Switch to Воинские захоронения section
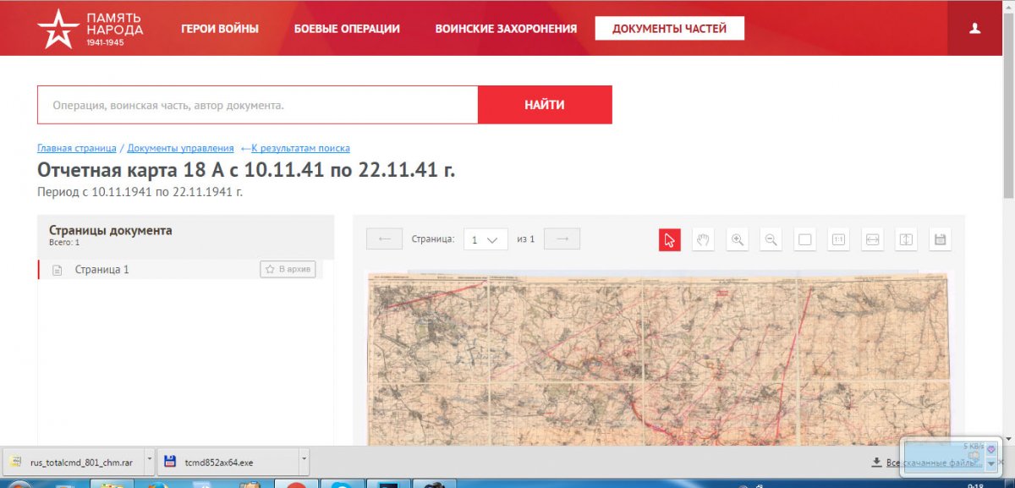 506,29
